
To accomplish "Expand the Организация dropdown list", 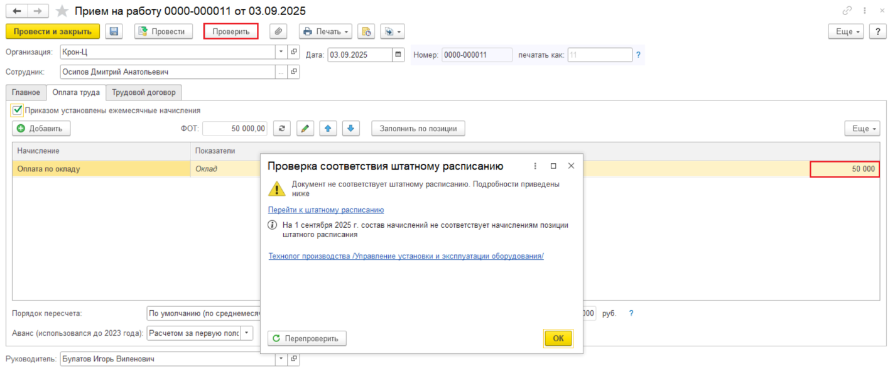I will (x=281, y=52).
